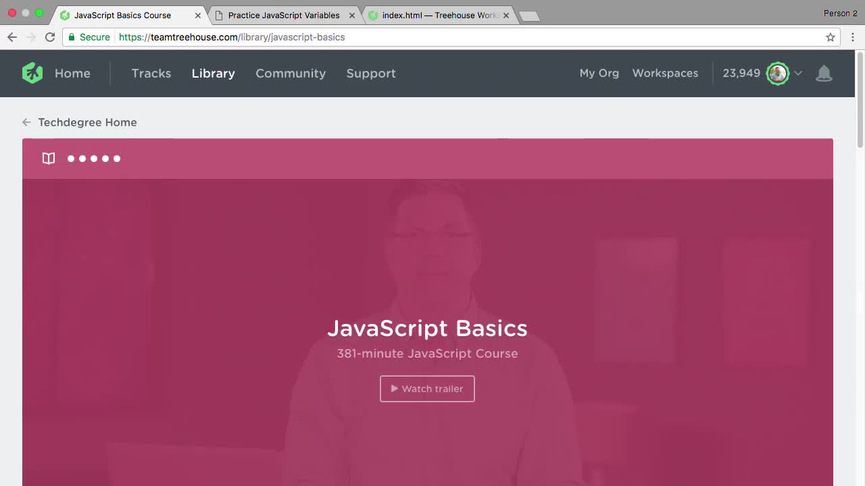This screenshot has width=865, height=486.
Task: Expand the account dropdown chevron beside the avatar
Action: pos(798,74)
